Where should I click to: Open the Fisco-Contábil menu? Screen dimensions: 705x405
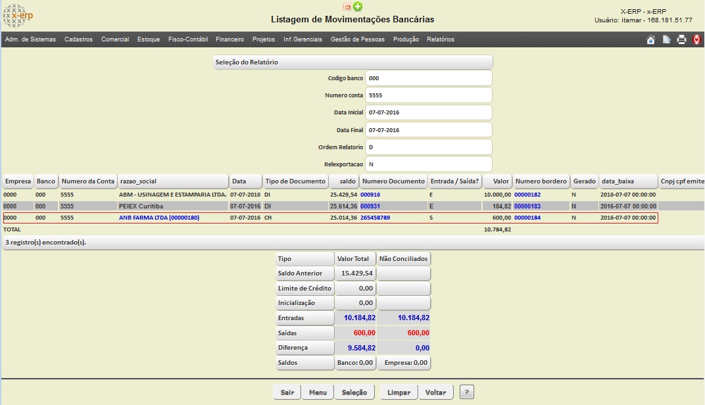coord(188,39)
